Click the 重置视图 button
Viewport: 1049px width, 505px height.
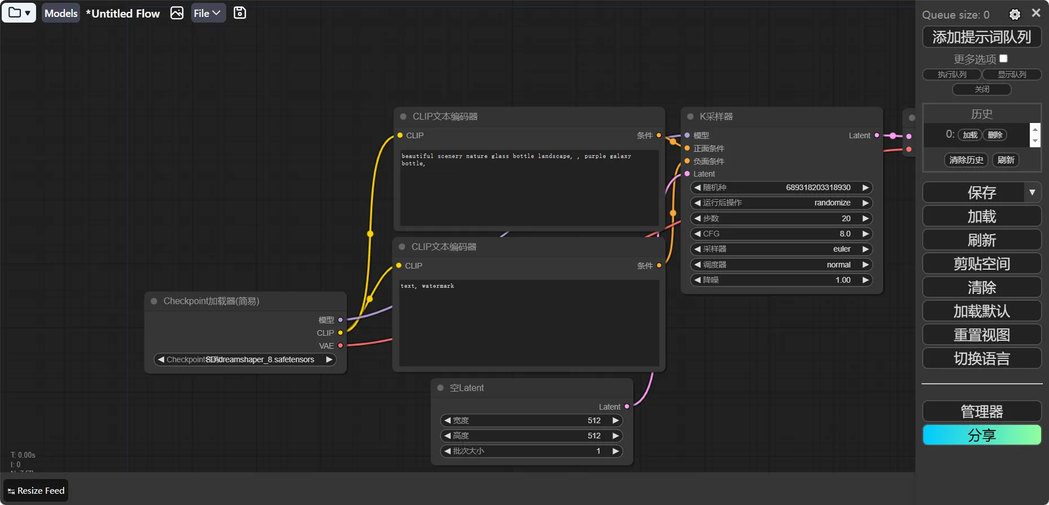point(982,335)
